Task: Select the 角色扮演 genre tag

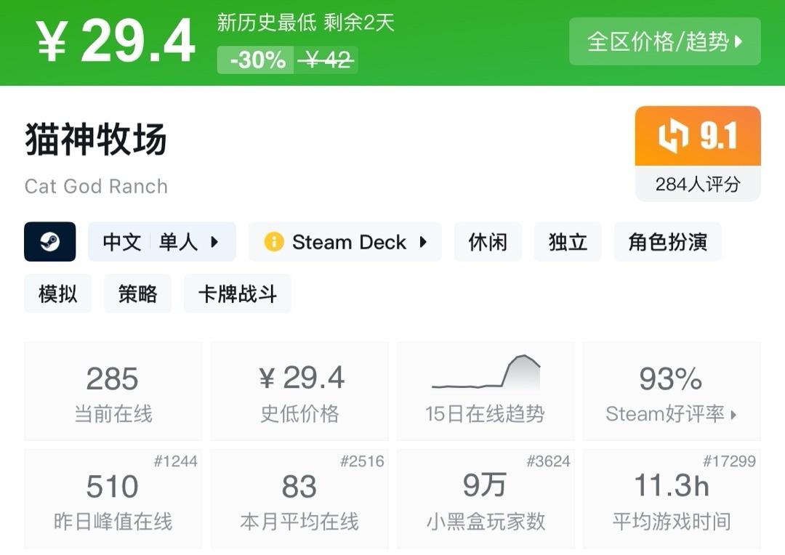Action: click(667, 242)
